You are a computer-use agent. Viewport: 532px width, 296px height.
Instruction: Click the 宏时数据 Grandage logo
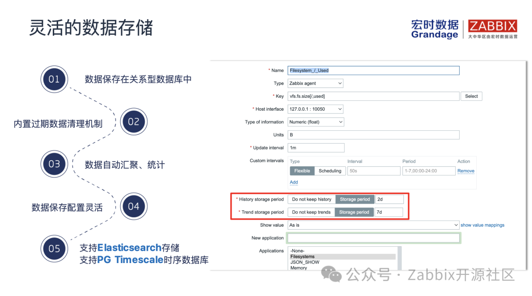pyautogui.click(x=434, y=29)
